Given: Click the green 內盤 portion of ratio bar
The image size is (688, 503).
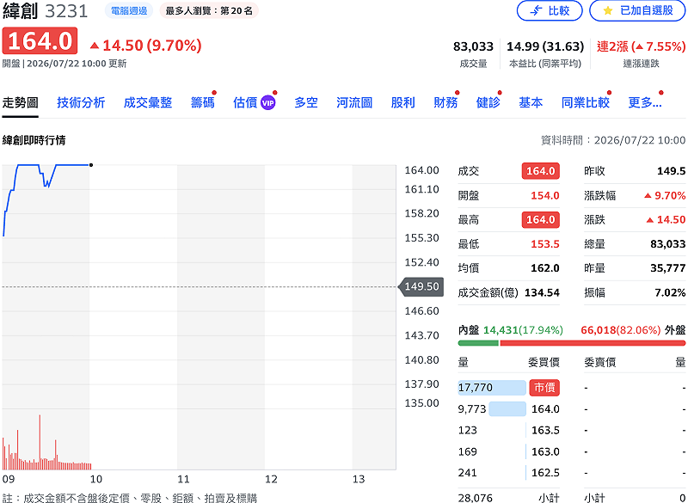Looking at the screenshot, I should (x=478, y=343).
